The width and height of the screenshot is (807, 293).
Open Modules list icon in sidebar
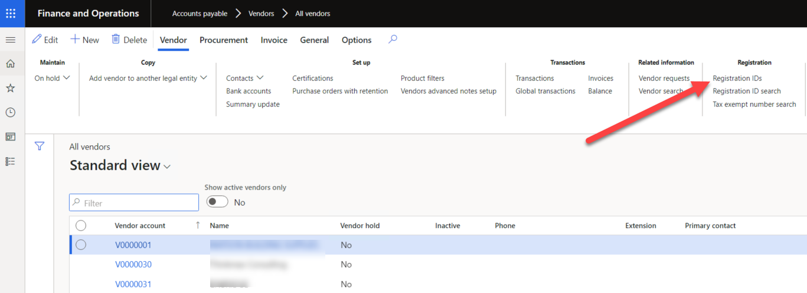(10, 161)
